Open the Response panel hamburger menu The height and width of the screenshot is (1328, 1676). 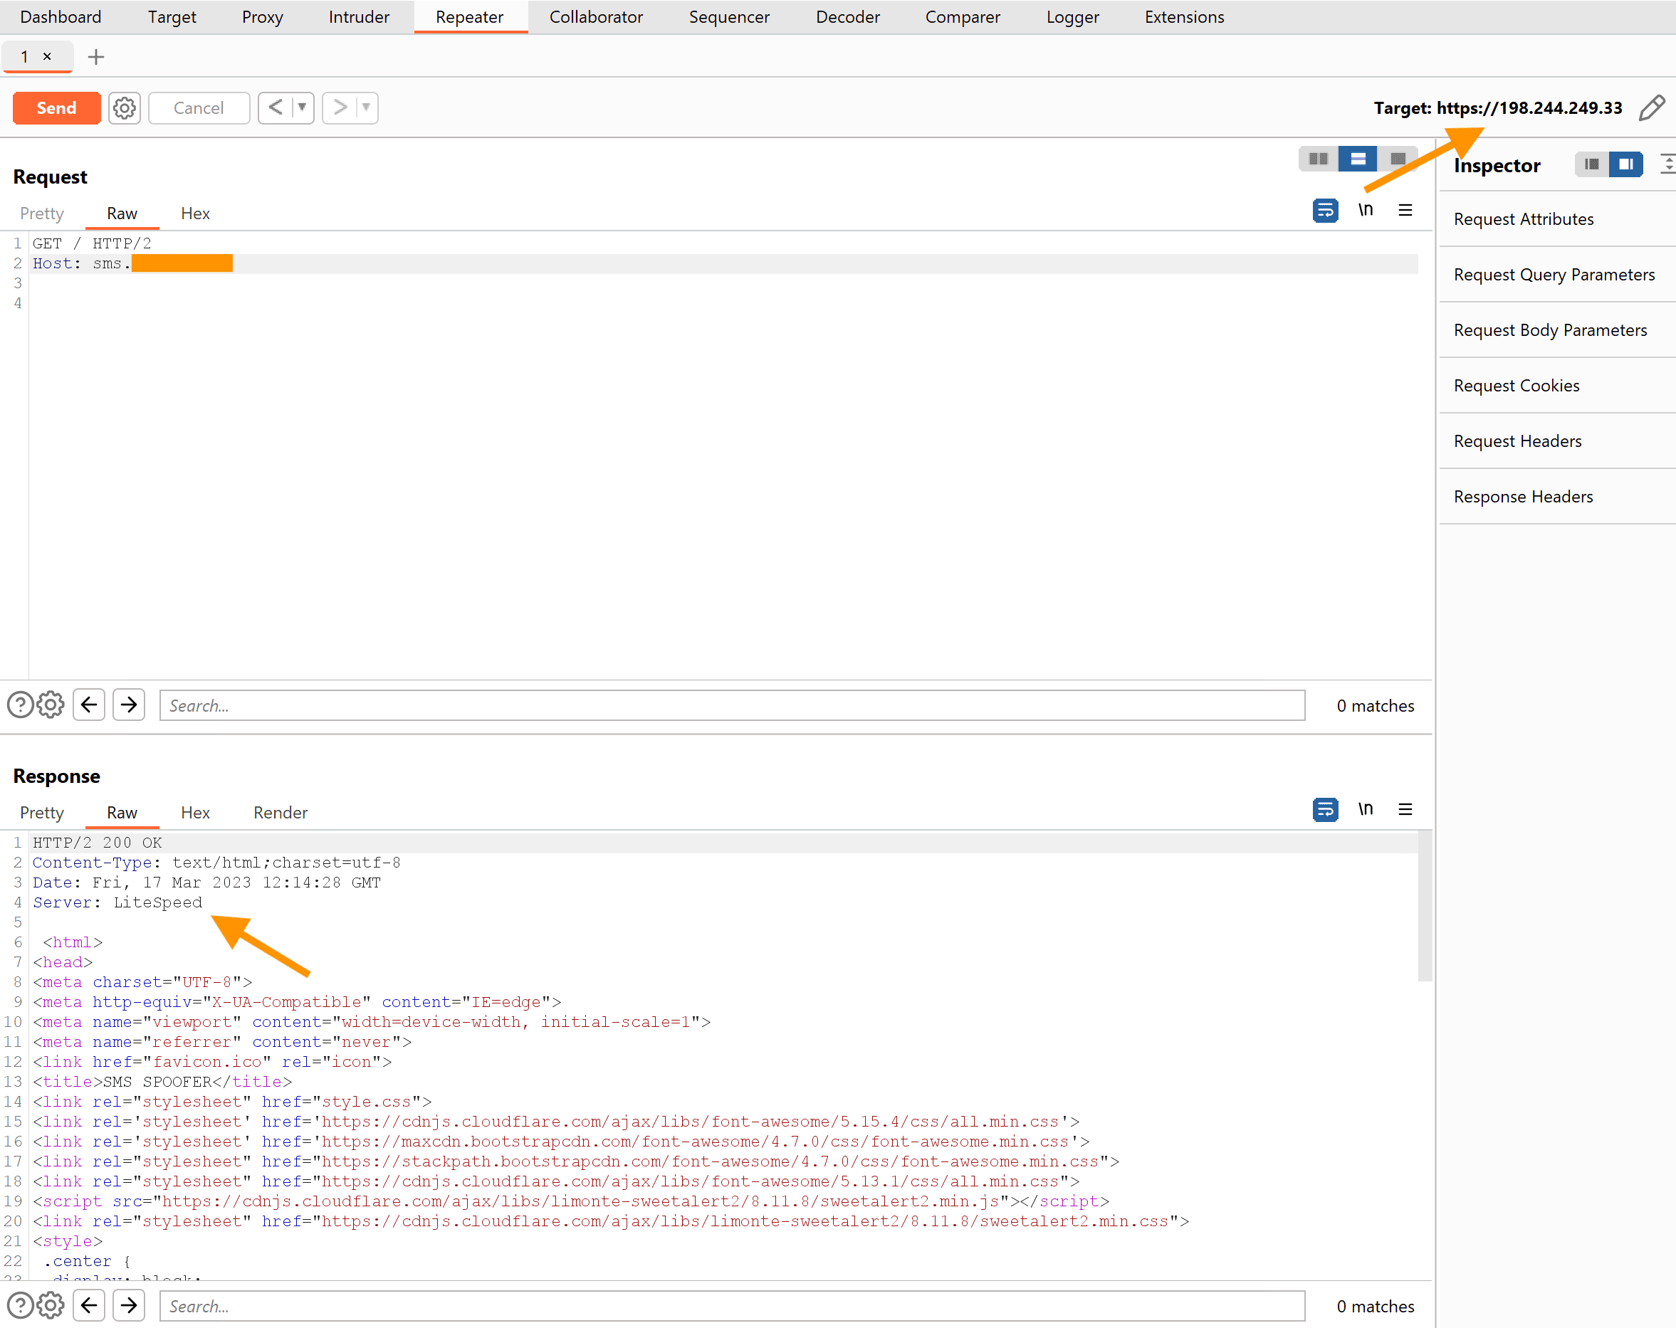click(x=1405, y=809)
